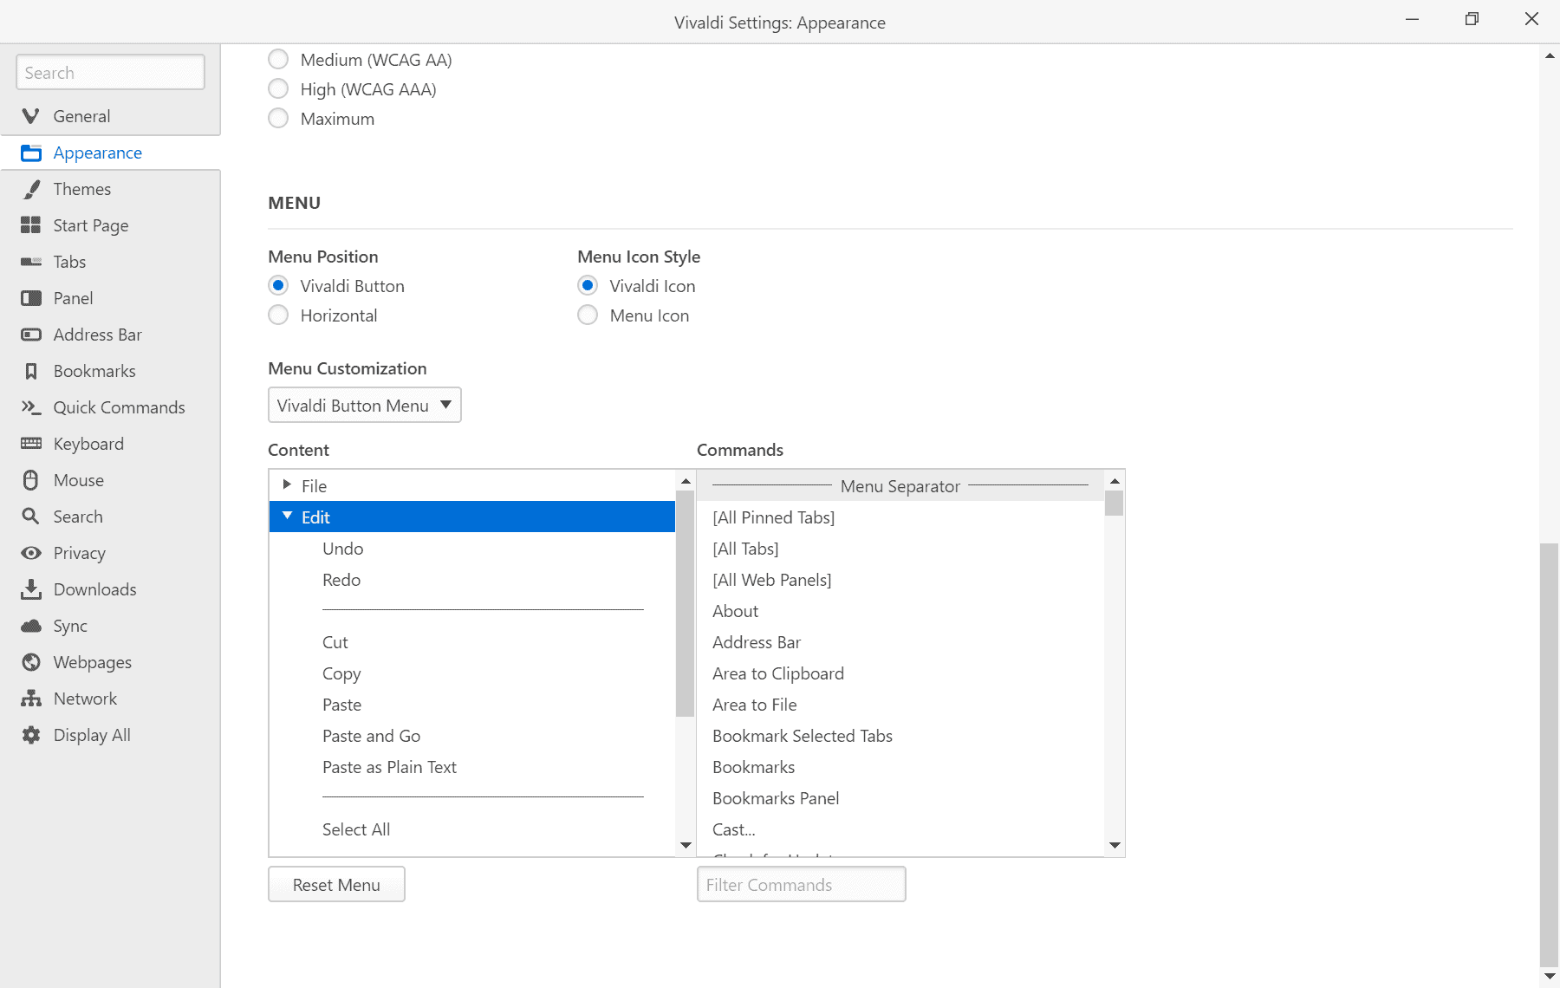The height and width of the screenshot is (988, 1560).
Task: Select Medium (WCAG AA) contrast option
Action: point(278,60)
